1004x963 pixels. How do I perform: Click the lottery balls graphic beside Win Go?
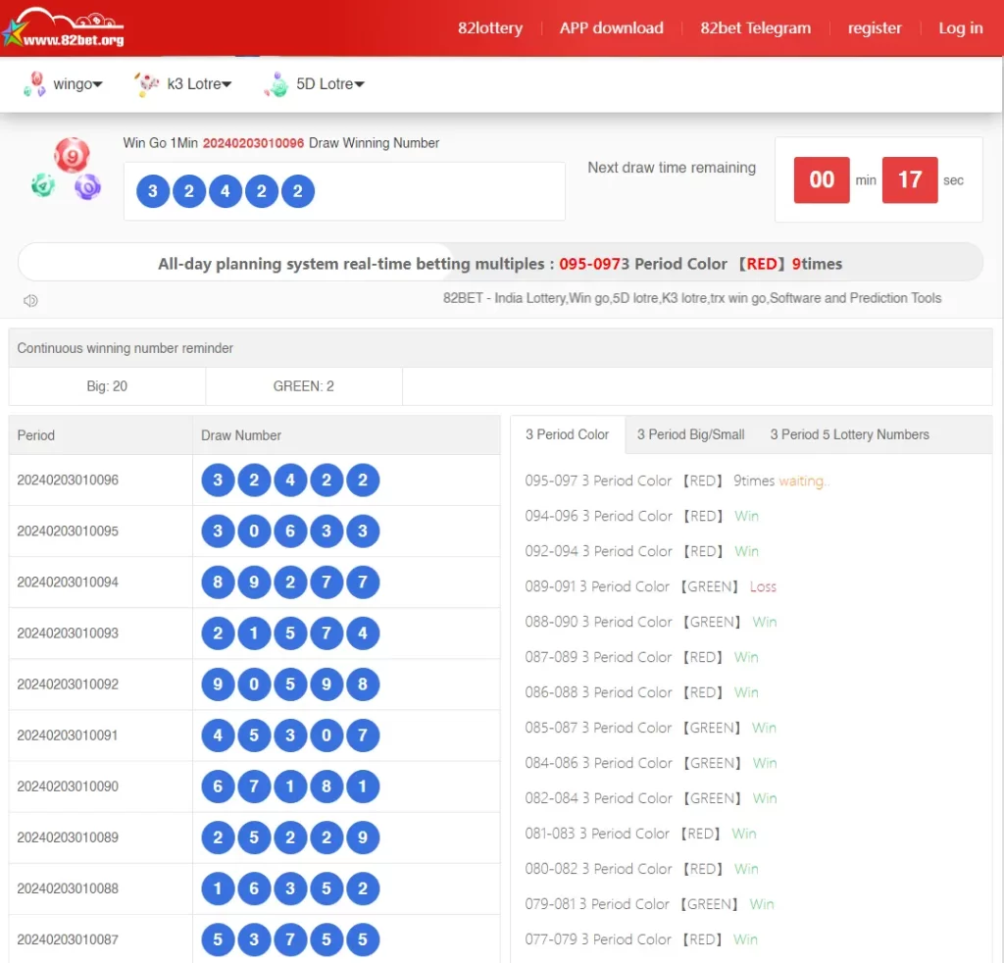pos(67,169)
